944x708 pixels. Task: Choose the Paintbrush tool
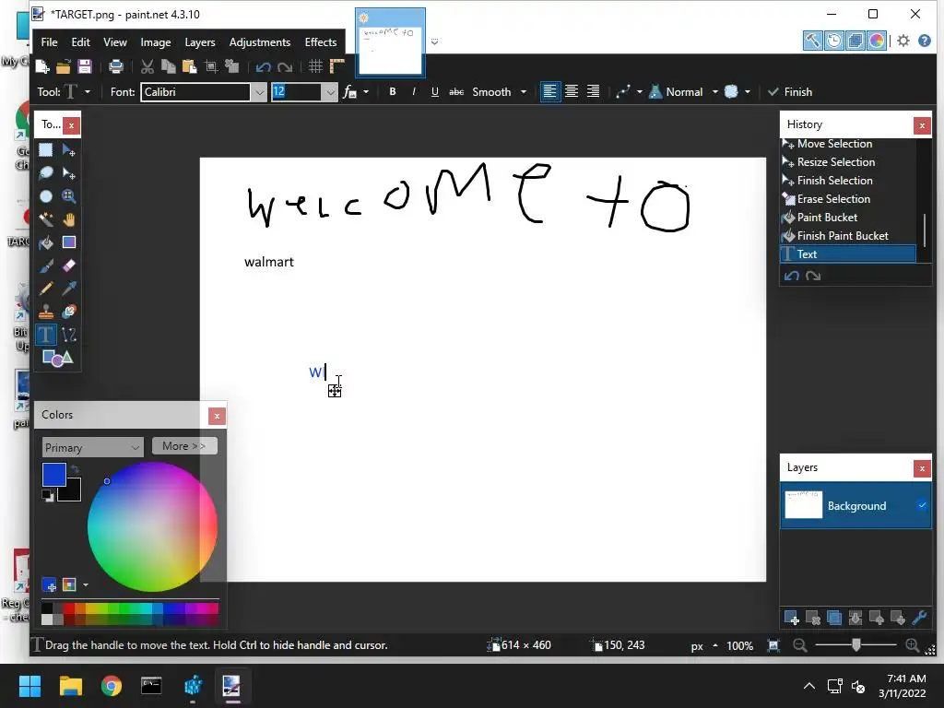click(x=46, y=265)
